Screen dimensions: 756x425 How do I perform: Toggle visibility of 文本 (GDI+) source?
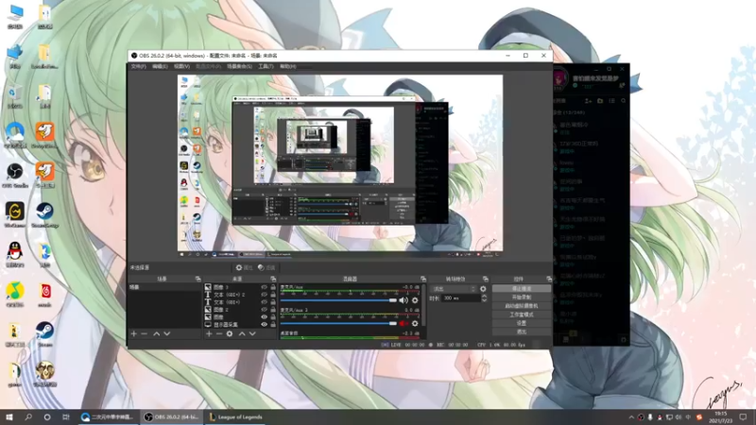(265, 302)
